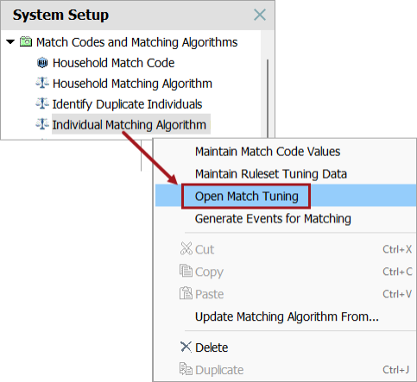
Task: Select Identify Duplicate Individuals tree item
Action: tap(127, 104)
